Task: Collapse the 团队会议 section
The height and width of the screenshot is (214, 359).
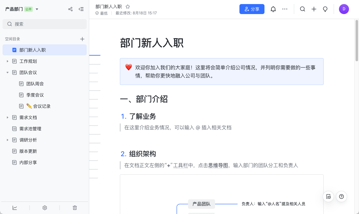Action: (x=8, y=72)
